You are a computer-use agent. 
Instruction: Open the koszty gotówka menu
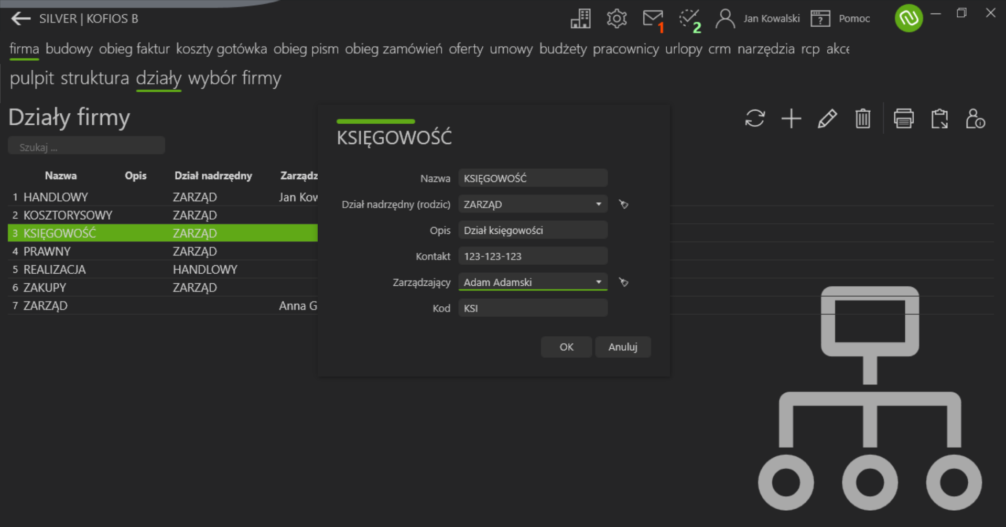click(x=221, y=49)
